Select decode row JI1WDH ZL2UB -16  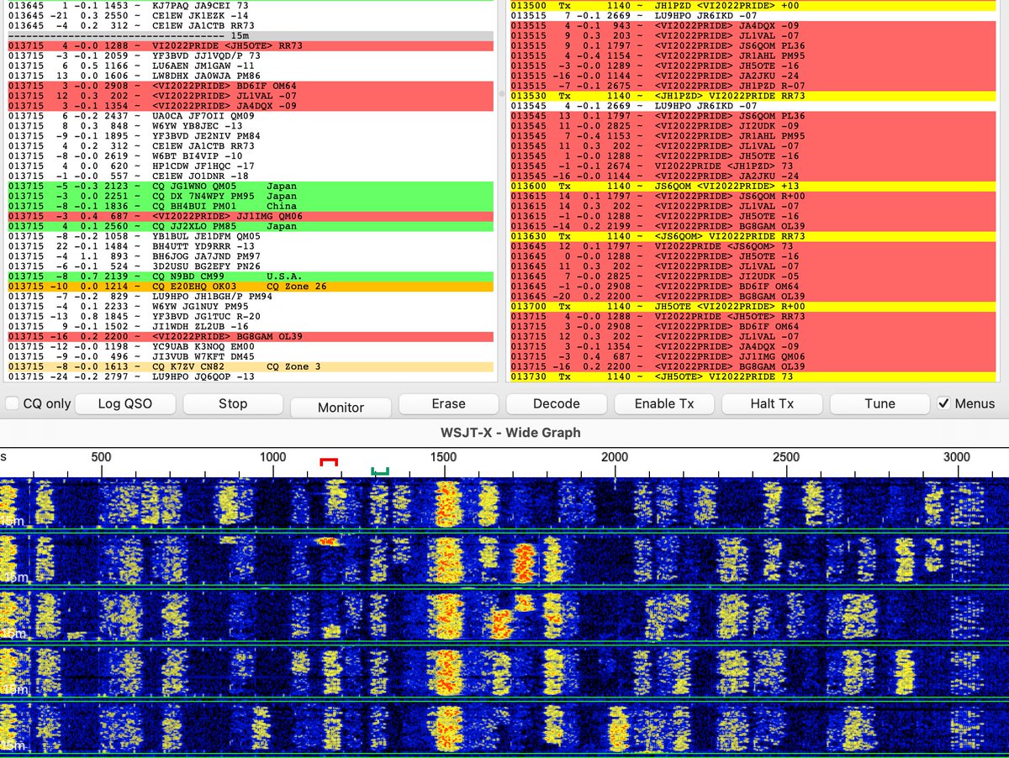tap(249, 327)
